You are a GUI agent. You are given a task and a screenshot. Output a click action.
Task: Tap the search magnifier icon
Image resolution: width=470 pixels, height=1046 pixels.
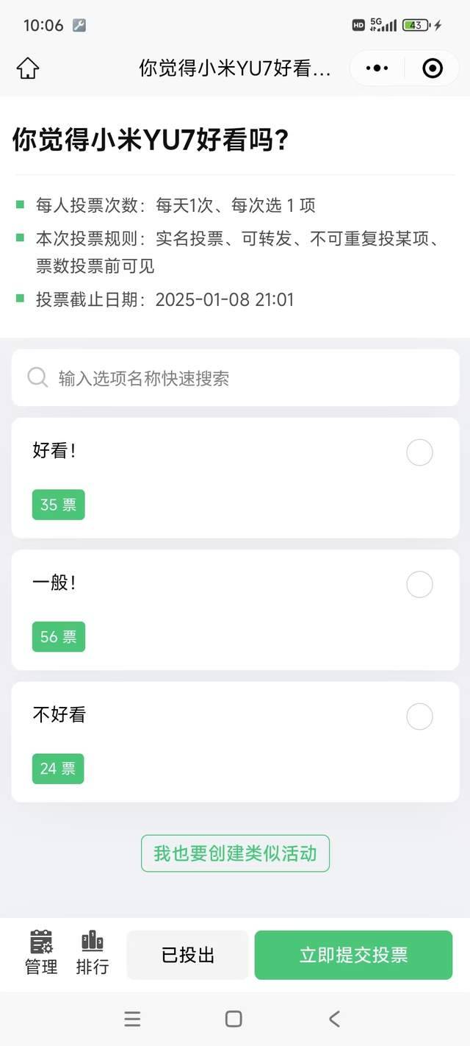click(x=37, y=377)
